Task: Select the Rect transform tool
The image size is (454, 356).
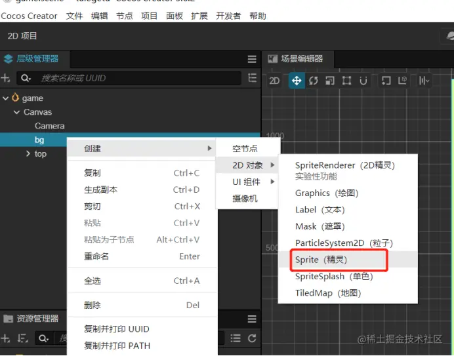Action: [346, 81]
